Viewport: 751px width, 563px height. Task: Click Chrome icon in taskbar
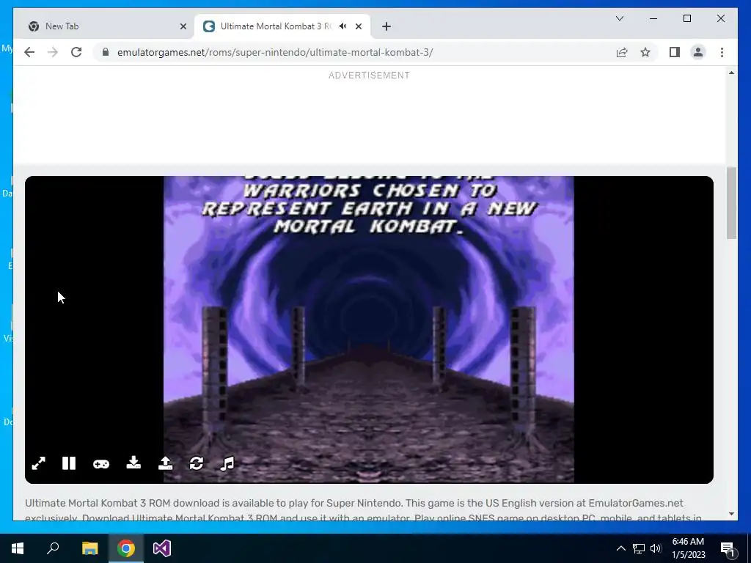[126, 548]
